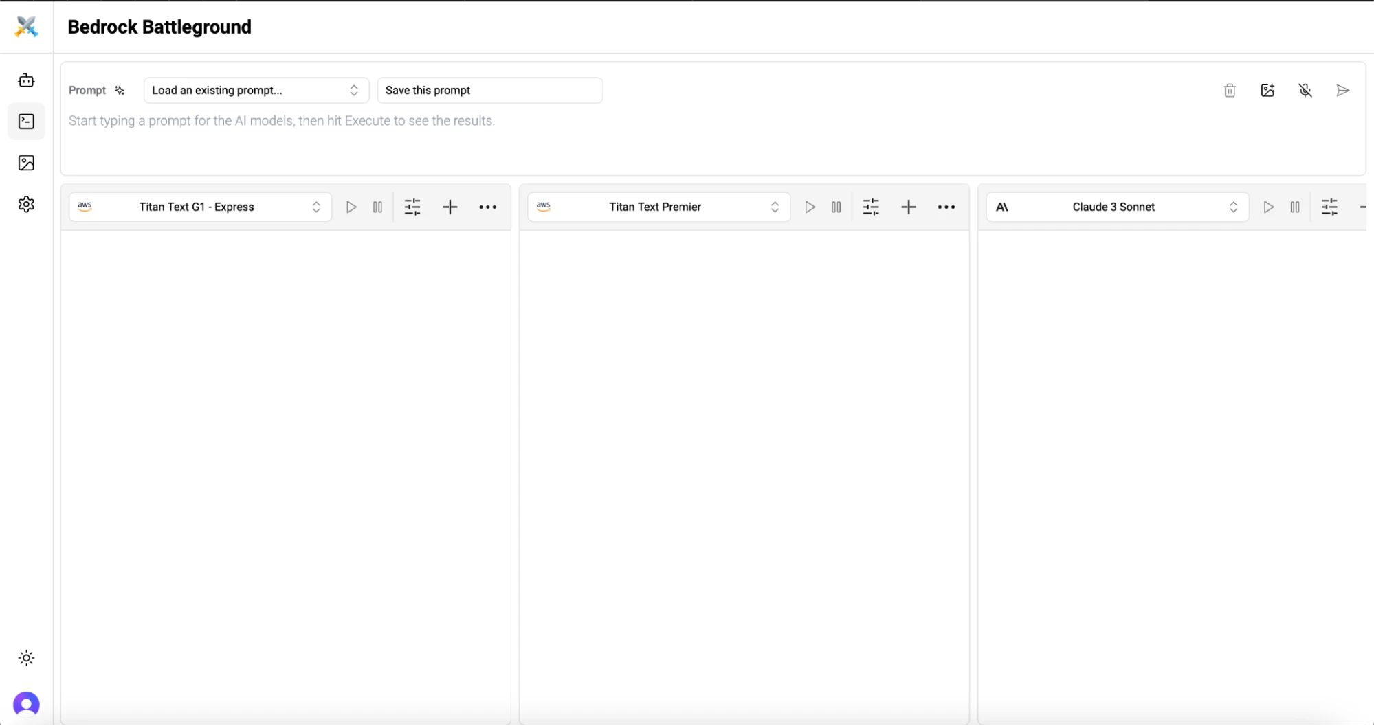Click into the prompt text area

pyautogui.click(x=713, y=141)
